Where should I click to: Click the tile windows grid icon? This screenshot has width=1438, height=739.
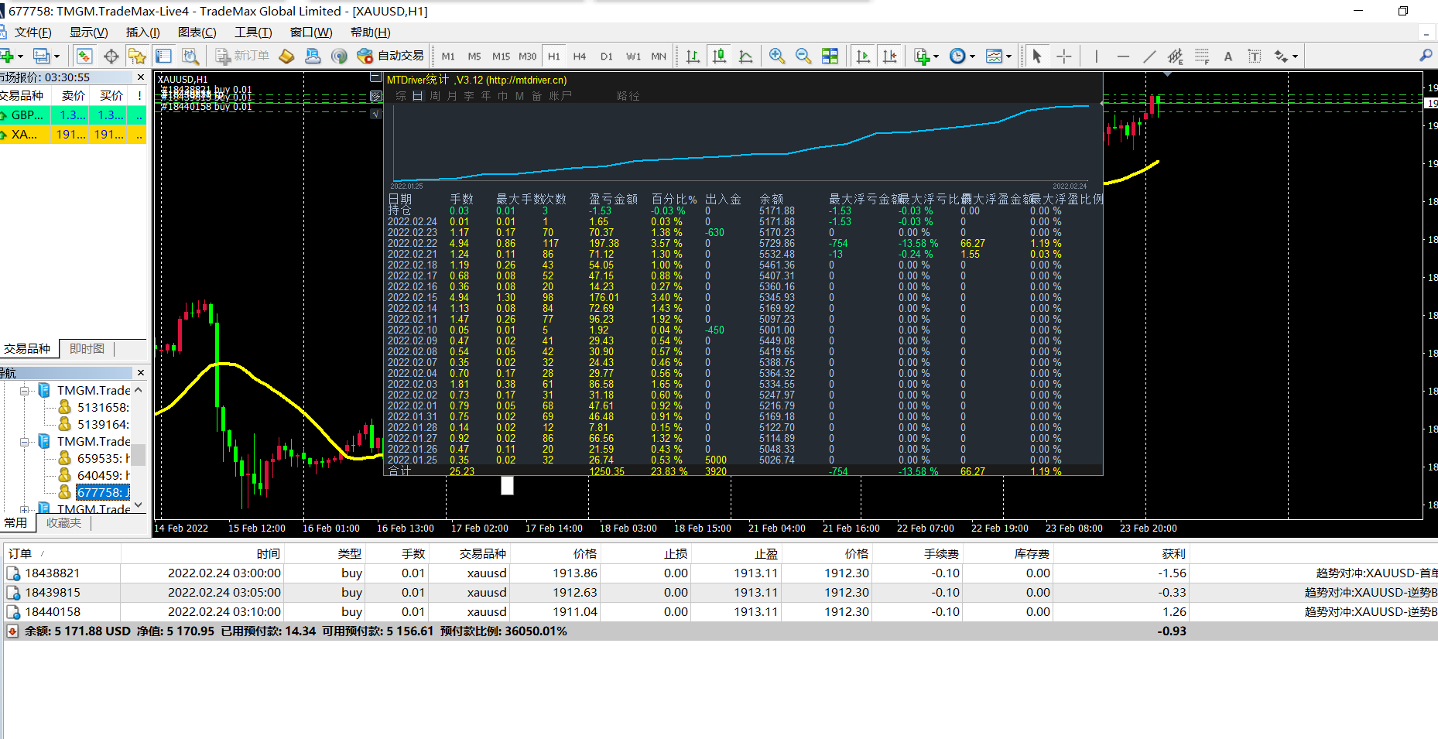pos(830,56)
